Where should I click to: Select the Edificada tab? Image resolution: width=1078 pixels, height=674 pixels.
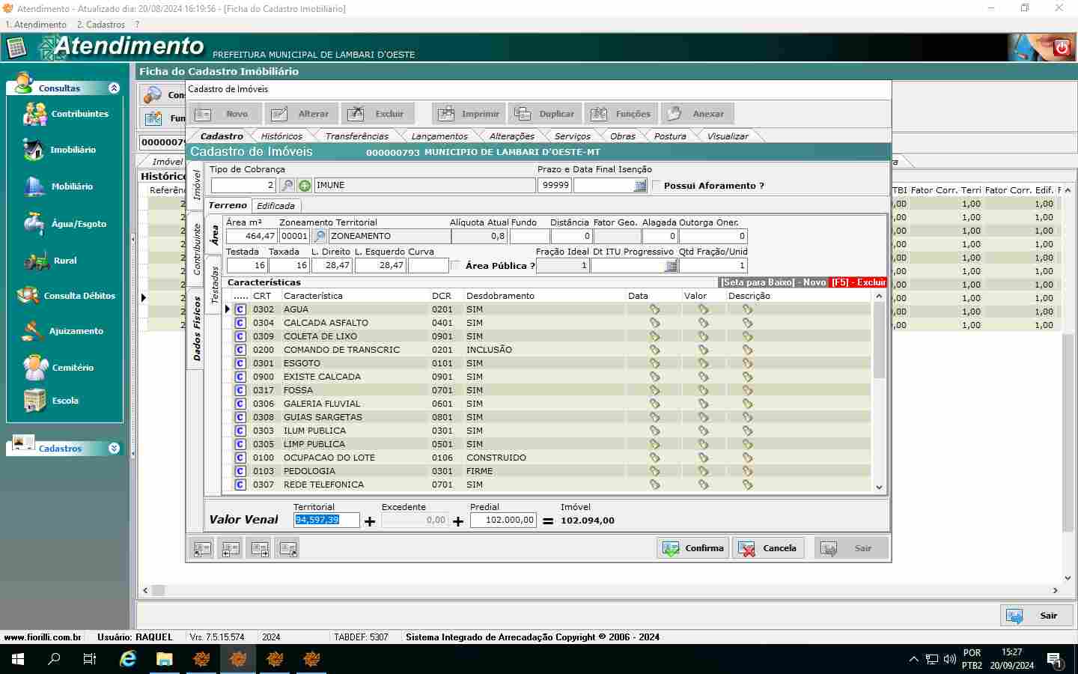point(275,205)
